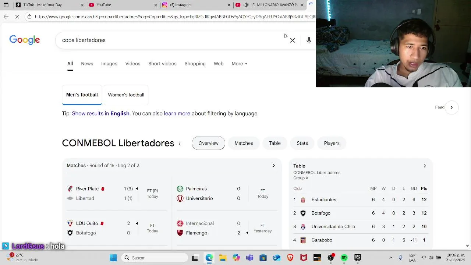This screenshot has width=471, height=265.
Task: Close the TikTok tab
Action: coord(82,5)
